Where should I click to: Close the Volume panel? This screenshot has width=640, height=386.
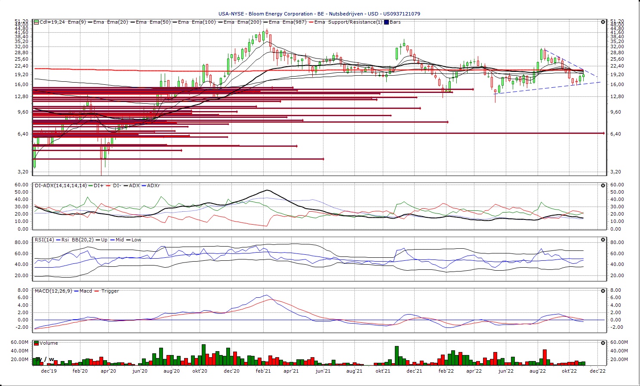(x=603, y=343)
